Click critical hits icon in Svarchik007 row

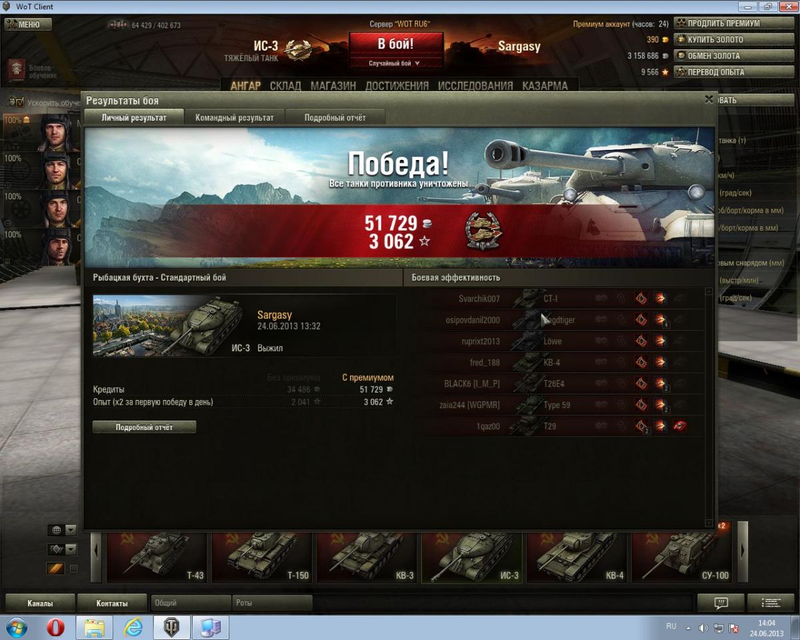tap(641, 299)
